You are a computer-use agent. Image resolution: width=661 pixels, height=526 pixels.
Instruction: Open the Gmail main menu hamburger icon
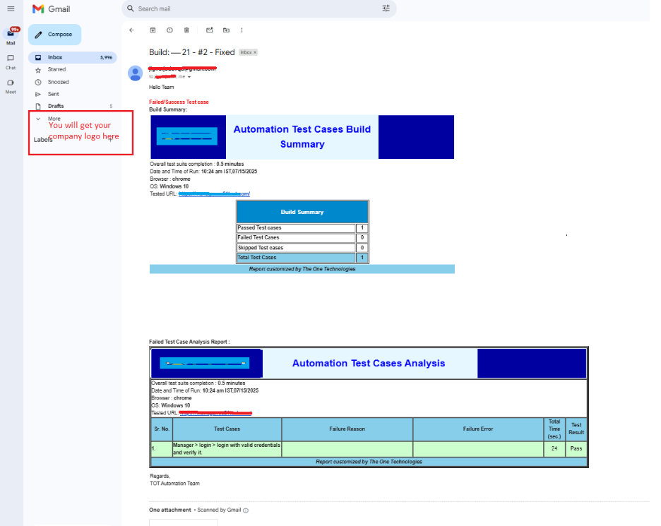pyautogui.click(x=11, y=8)
